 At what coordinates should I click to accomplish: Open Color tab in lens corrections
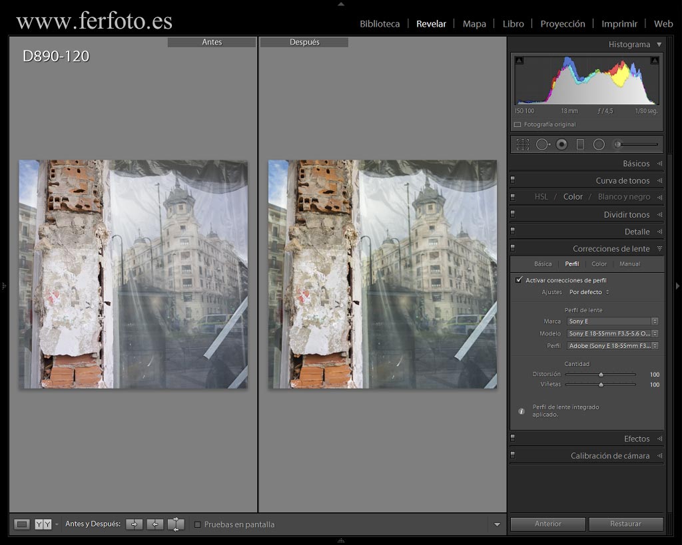tap(599, 264)
